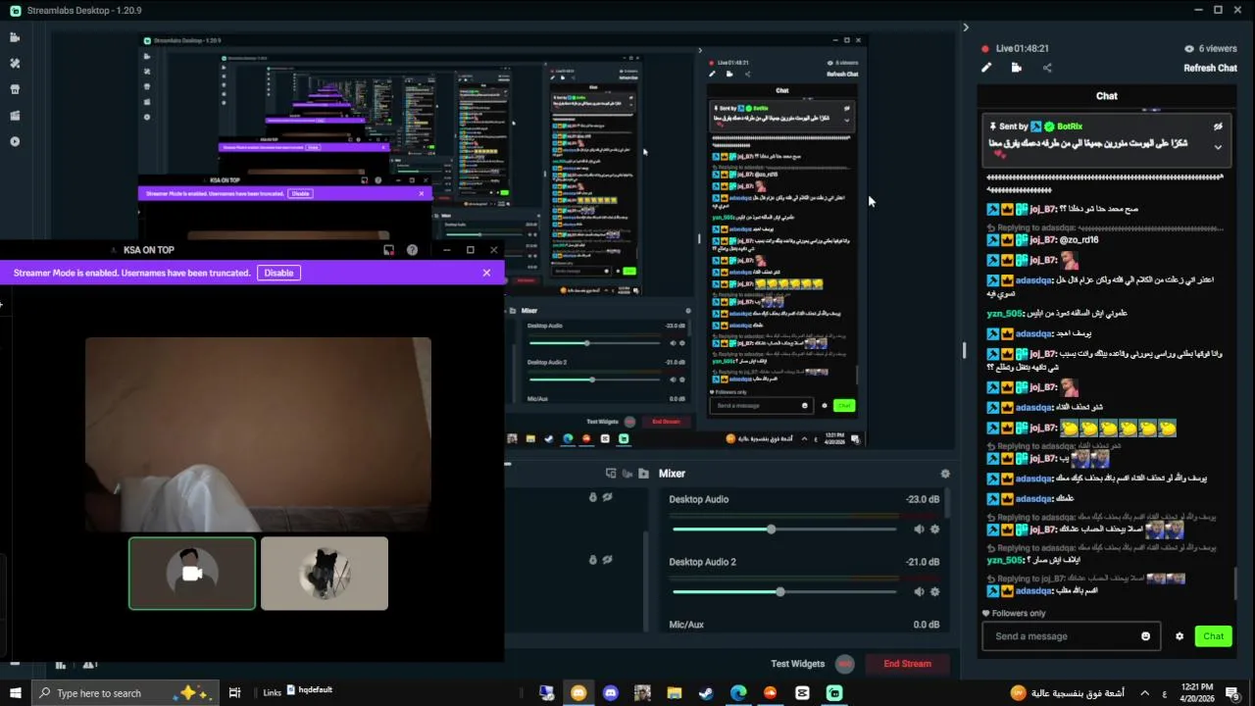This screenshot has height=706, width=1255.
Task: Click the Live 01:48:21 timer
Action: pyautogui.click(x=1023, y=48)
